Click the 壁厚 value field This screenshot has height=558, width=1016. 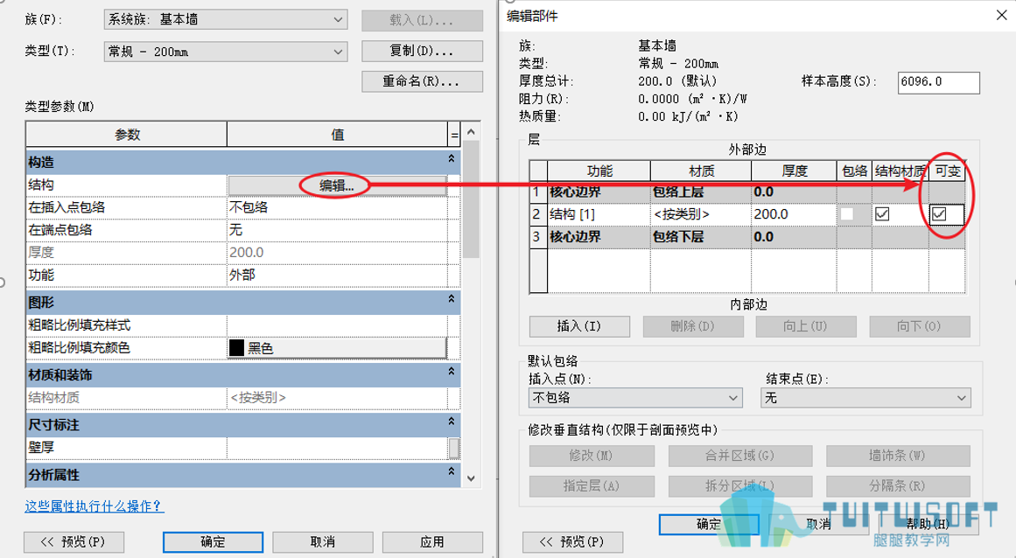point(337,447)
